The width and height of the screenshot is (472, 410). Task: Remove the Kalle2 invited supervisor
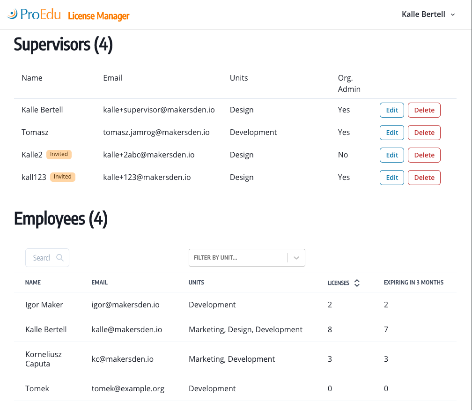[x=424, y=155]
